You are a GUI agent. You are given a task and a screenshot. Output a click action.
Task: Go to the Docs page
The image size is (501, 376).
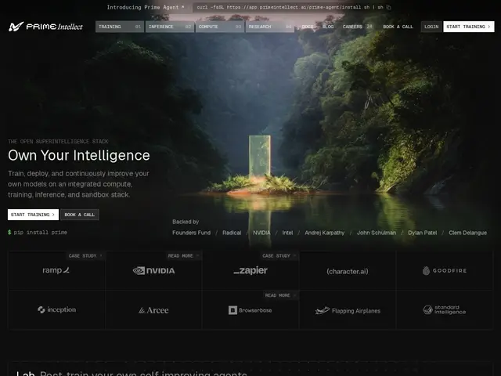coord(308,27)
